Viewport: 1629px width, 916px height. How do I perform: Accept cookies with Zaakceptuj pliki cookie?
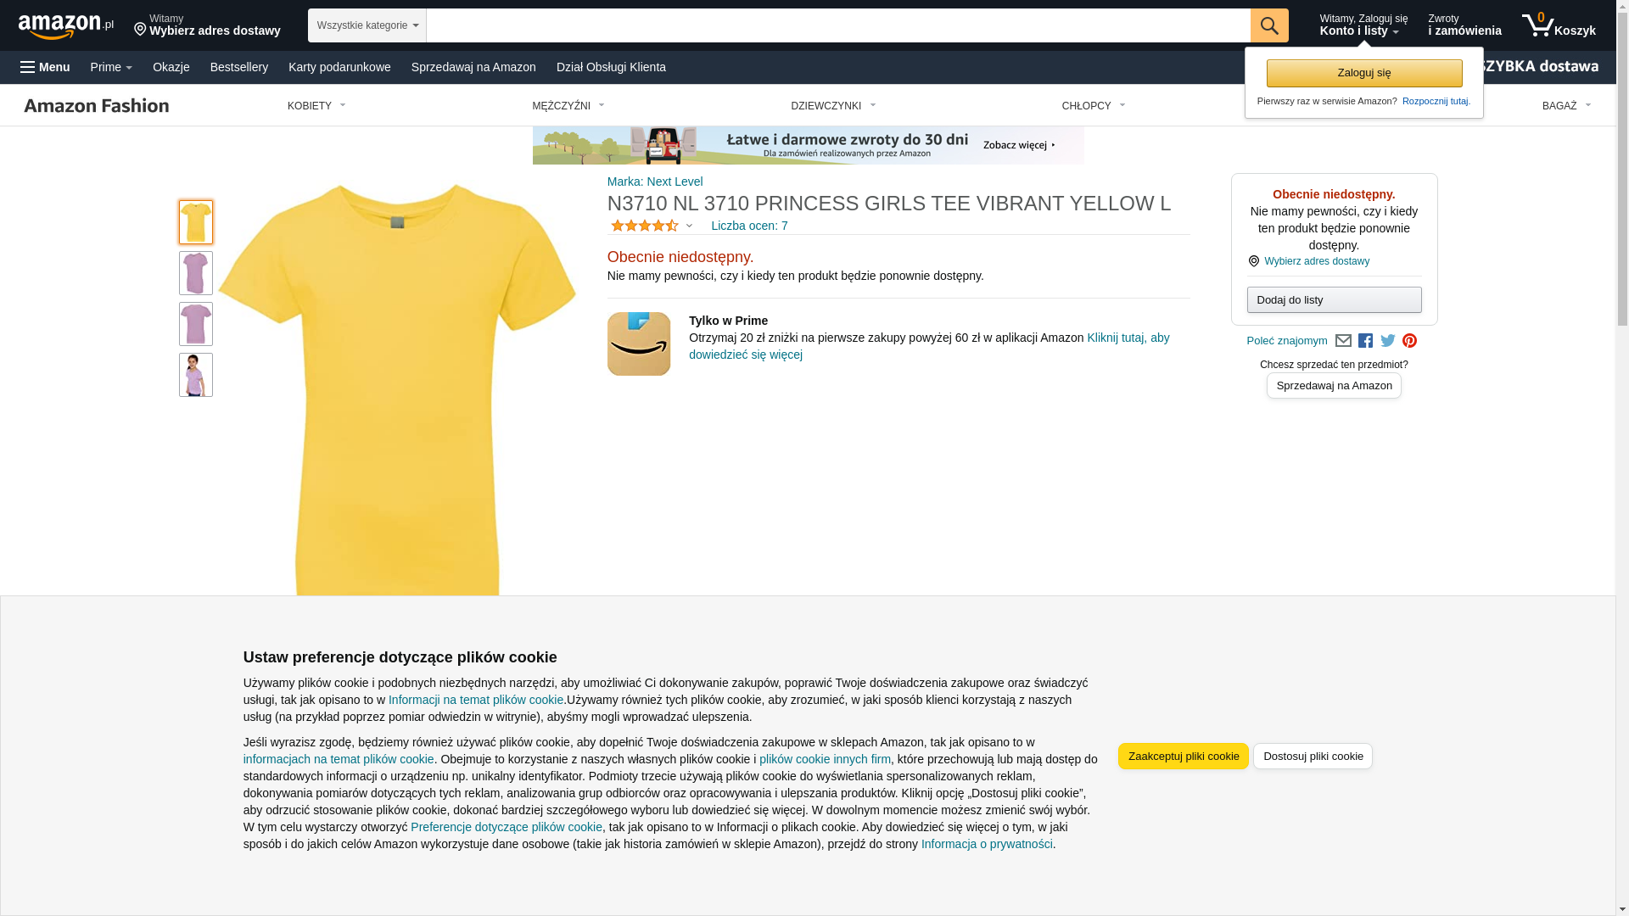(1183, 756)
